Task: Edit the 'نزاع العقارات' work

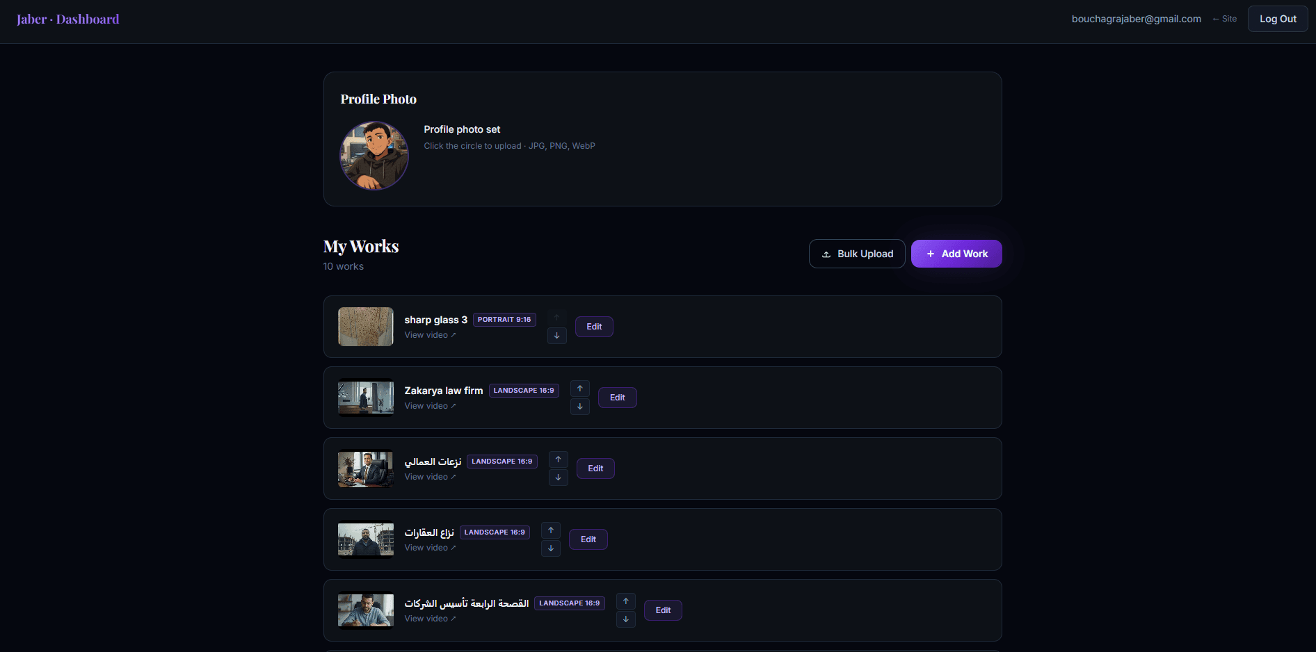Action: pos(588,539)
